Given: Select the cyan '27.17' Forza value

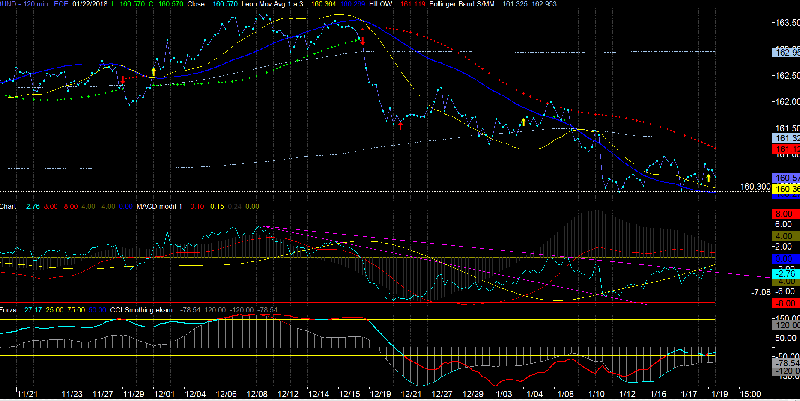Looking at the screenshot, I should pos(33,310).
